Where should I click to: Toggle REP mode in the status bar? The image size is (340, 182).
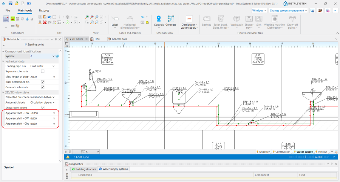click(326, 157)
